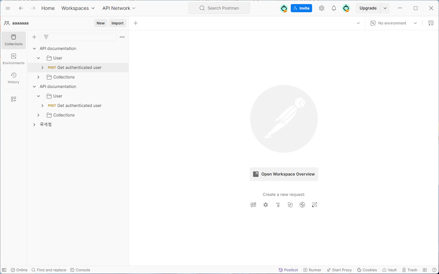This screenshot has height=274, width=439.
Task: Open the hamburger main menu icon
Action: tap(8, 8)
